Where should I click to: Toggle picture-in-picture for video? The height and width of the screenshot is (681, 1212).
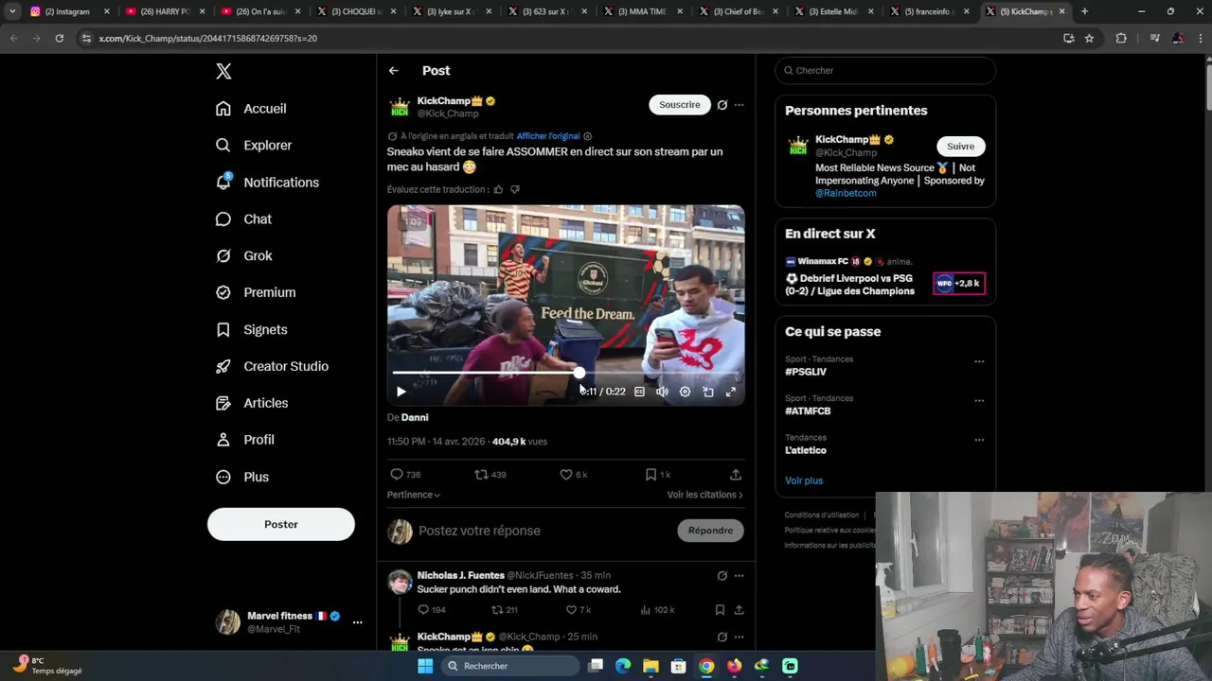(x=707, y=392)
